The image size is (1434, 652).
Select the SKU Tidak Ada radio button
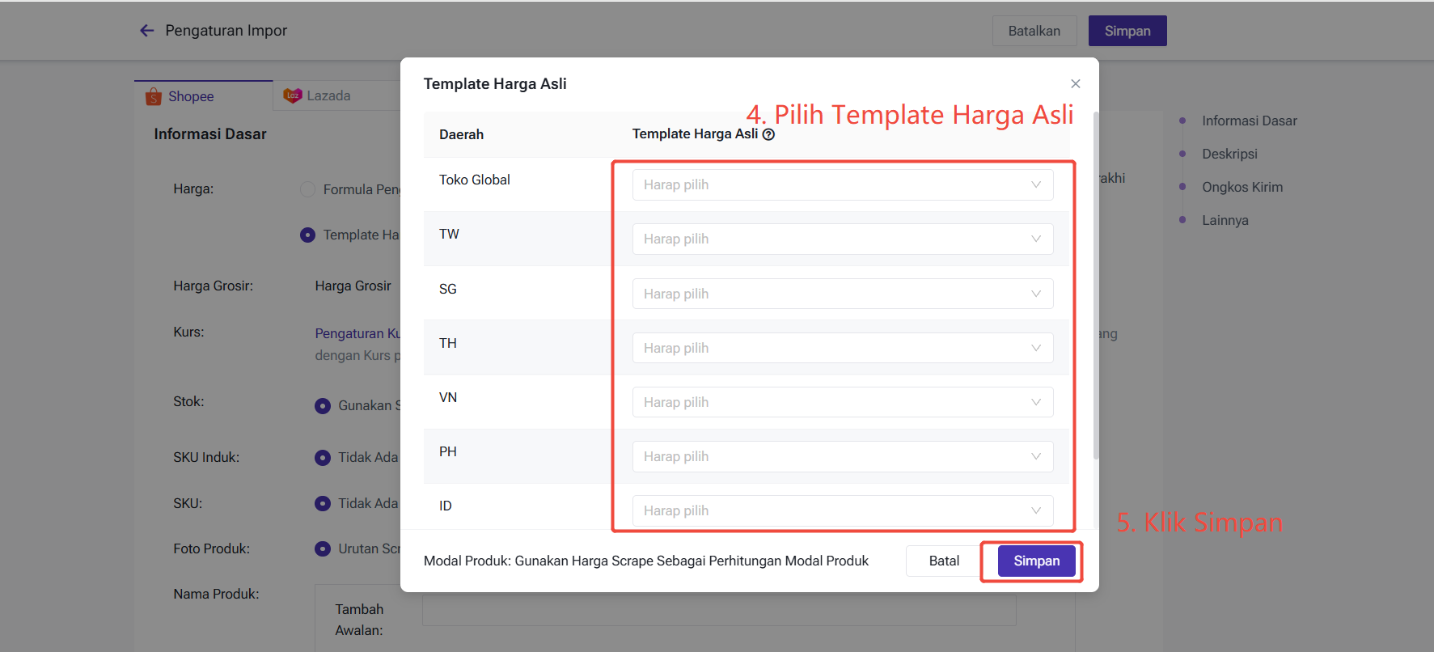coord(323,503)
